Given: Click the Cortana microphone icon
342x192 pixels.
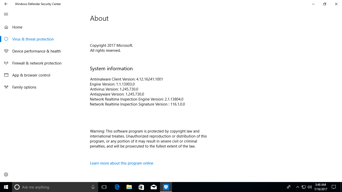Looking at the screenshot, I should pyautogui.click(x=93, y=187).
